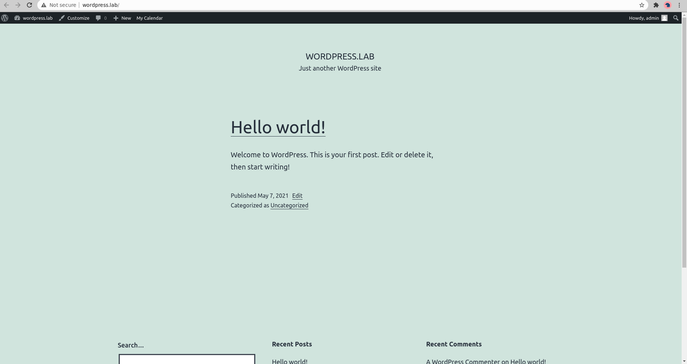Click into the Search input field

(x=187, y=359)
